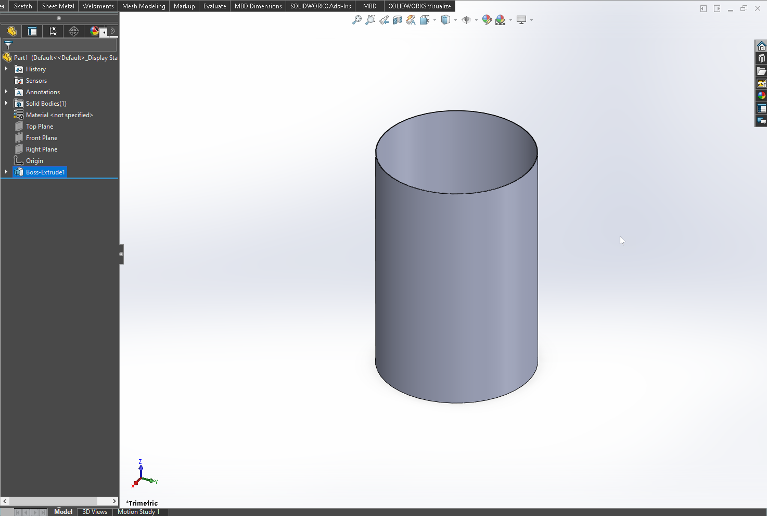
Task: Open Apply Scene dropdown arrow
Action: 510,20
